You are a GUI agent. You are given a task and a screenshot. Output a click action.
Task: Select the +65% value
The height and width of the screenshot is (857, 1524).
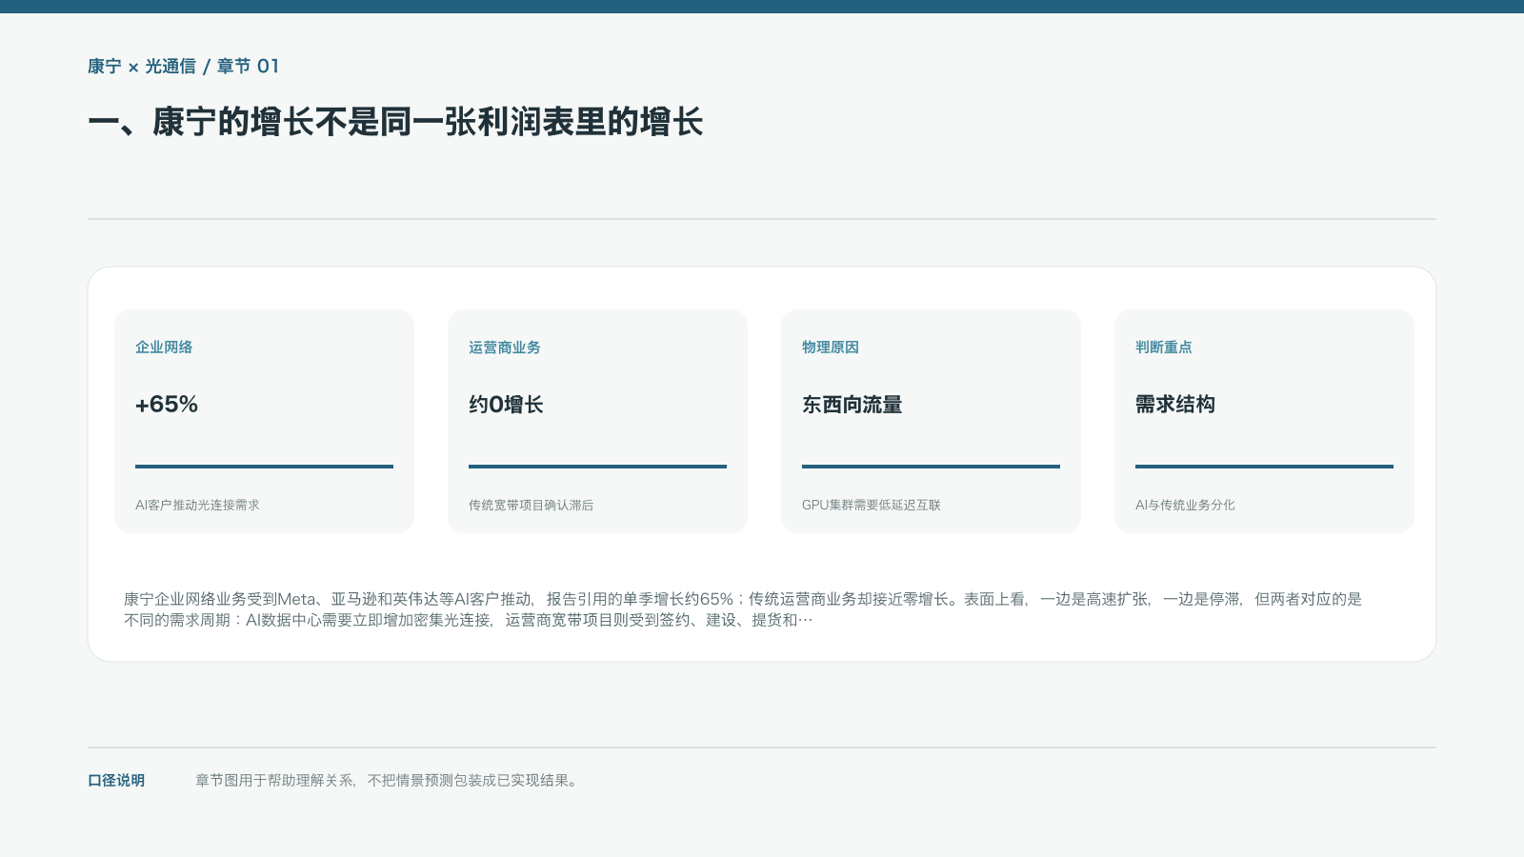[x=167, y=404]
